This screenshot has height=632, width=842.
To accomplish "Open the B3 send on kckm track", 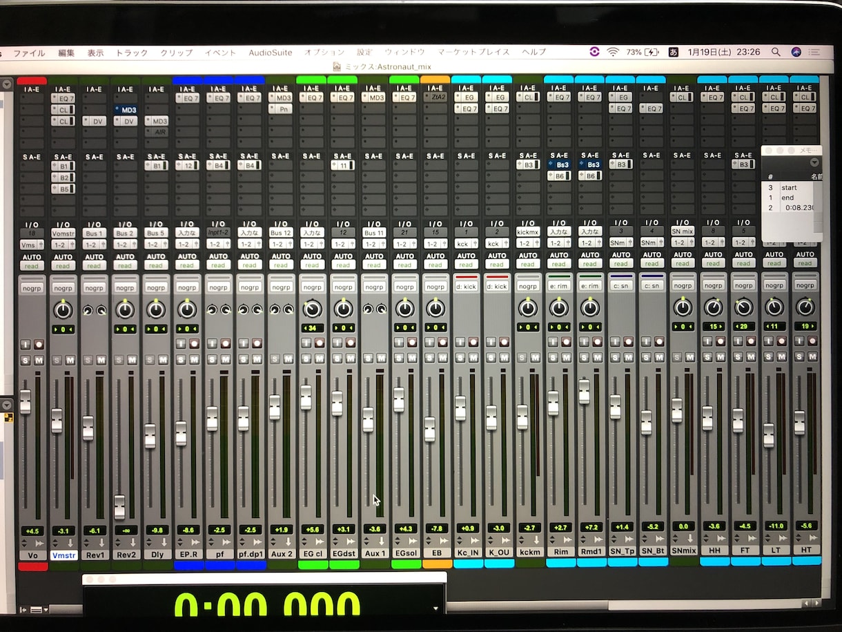I will pos(528,164).
